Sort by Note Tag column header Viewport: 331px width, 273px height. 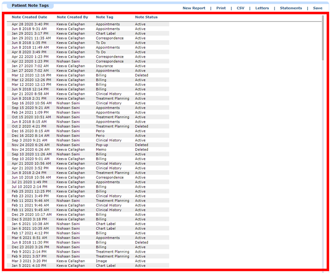click(x=104, y=17)
